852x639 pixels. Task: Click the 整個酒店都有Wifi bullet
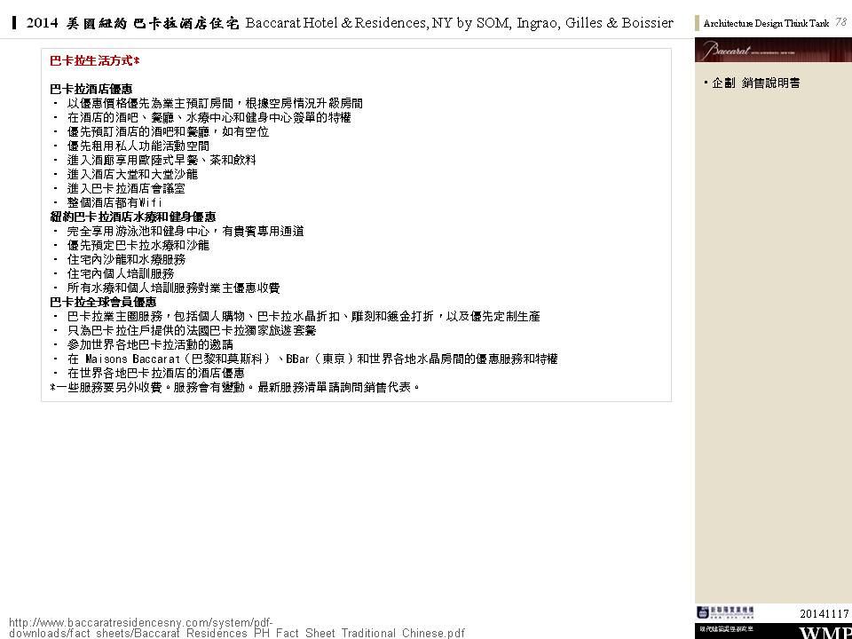tap(114, 202)
